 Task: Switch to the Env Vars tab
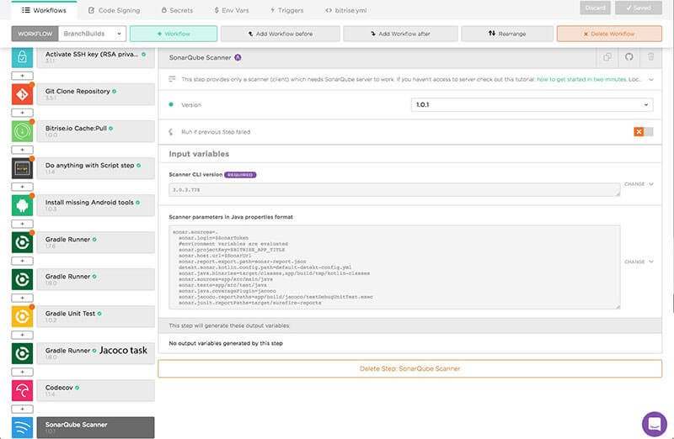[233, 10]
